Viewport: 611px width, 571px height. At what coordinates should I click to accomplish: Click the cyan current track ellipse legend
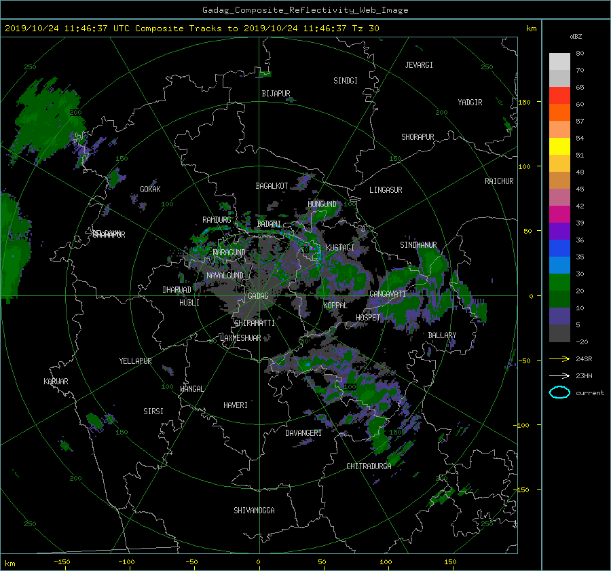click(x=559, y=392)
